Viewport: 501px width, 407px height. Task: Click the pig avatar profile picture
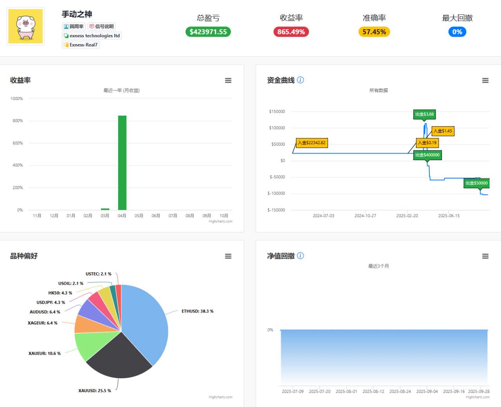25,26
